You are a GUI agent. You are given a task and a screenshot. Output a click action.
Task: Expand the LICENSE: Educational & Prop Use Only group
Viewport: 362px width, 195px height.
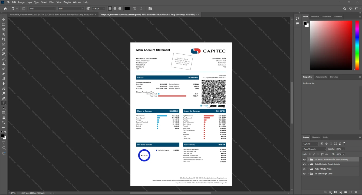[308, 160]
